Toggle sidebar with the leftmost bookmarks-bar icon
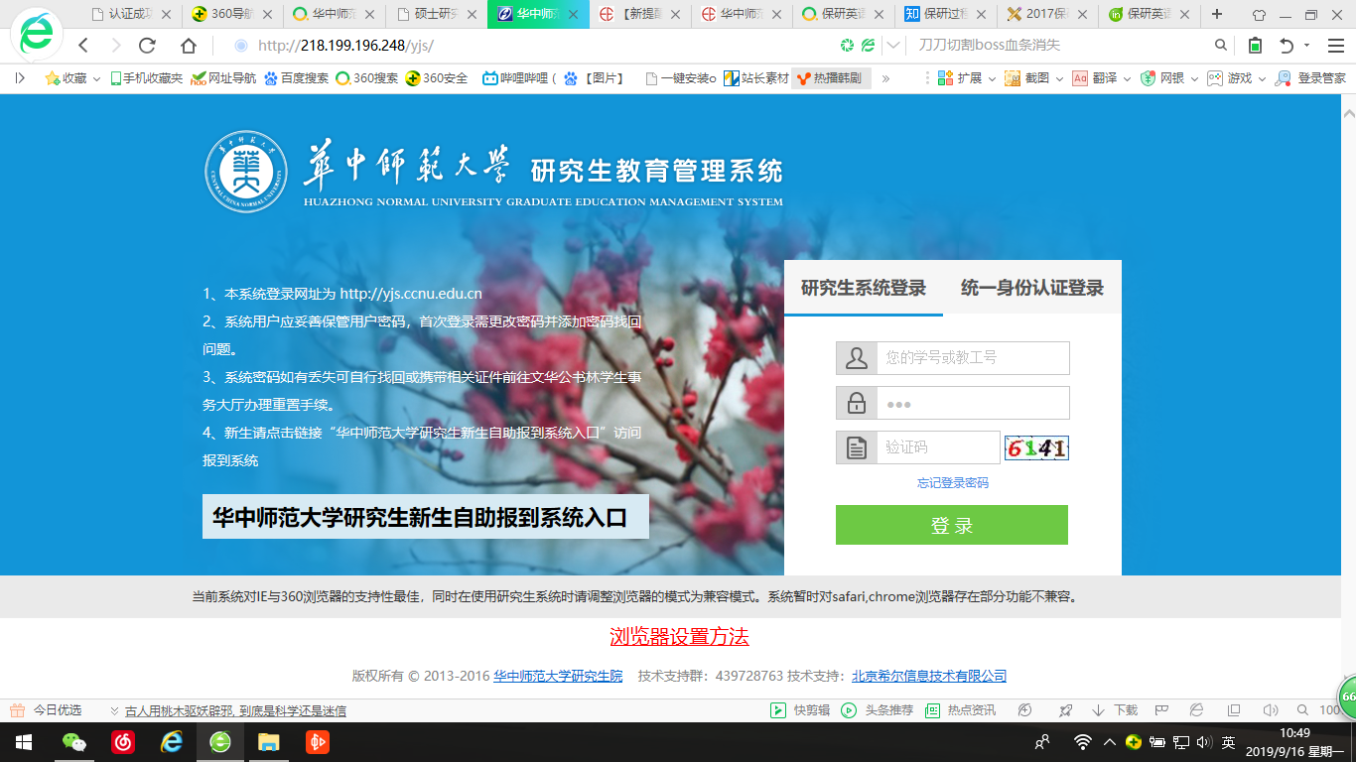This screenshot has height=762, width=1356. [20, 77]
